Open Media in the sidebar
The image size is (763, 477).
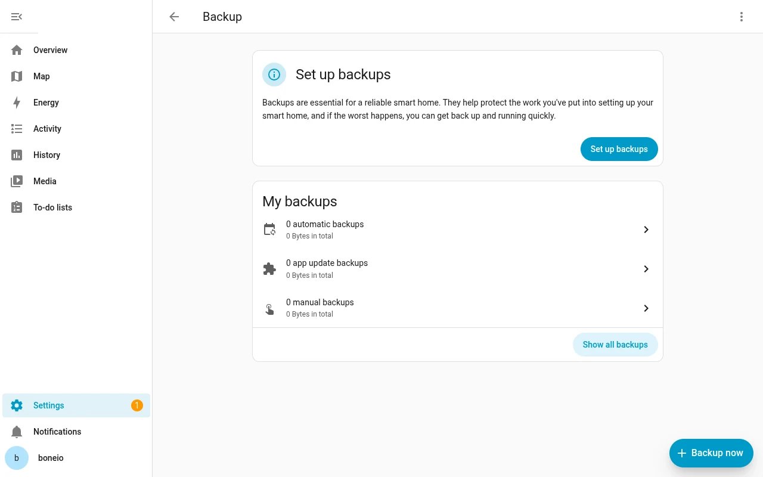click(76, 181)
